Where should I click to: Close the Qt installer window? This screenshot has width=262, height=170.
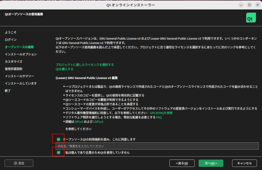(x=257, y=5)
